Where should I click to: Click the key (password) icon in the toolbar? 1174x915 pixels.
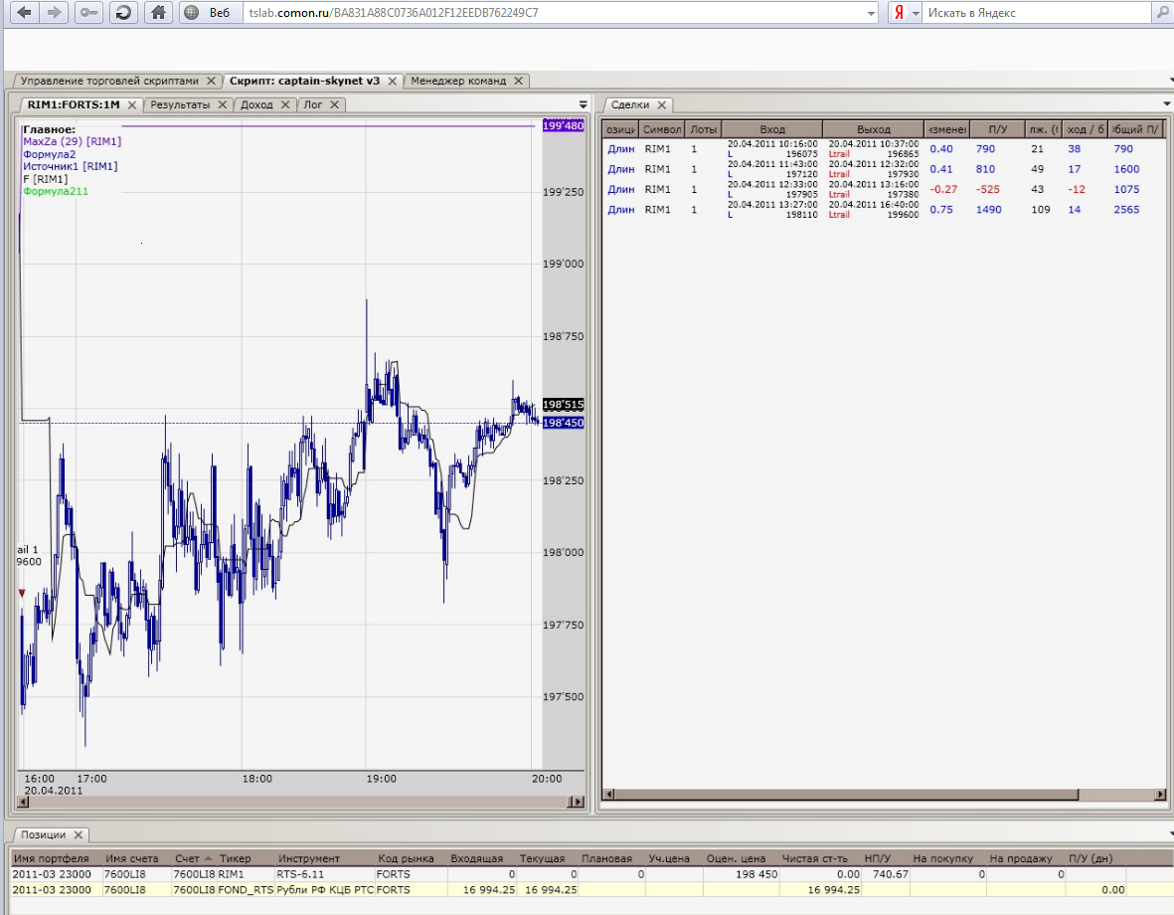click(x=88, y=13)
